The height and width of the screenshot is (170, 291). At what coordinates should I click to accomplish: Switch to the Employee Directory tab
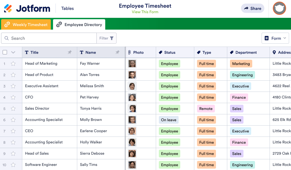(x=79, y=24)
